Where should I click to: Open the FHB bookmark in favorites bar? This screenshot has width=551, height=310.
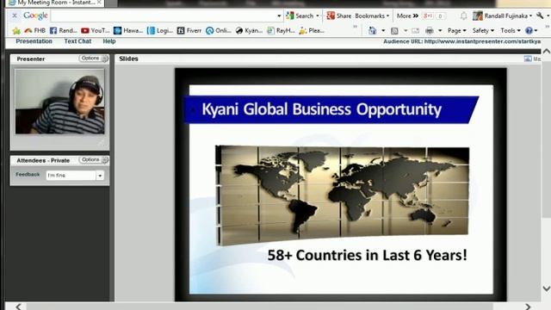coord(35,31)
